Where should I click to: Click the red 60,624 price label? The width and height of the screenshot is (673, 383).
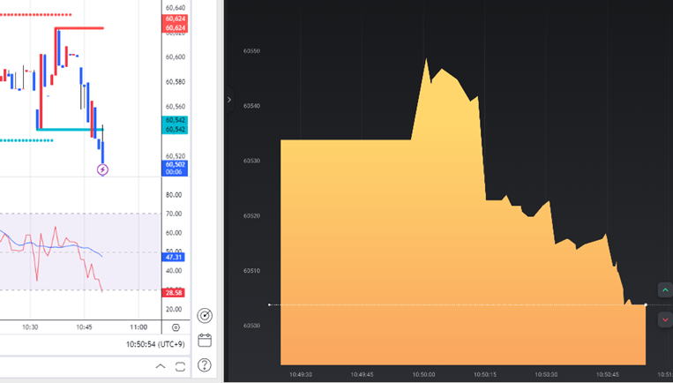point(175,28)
